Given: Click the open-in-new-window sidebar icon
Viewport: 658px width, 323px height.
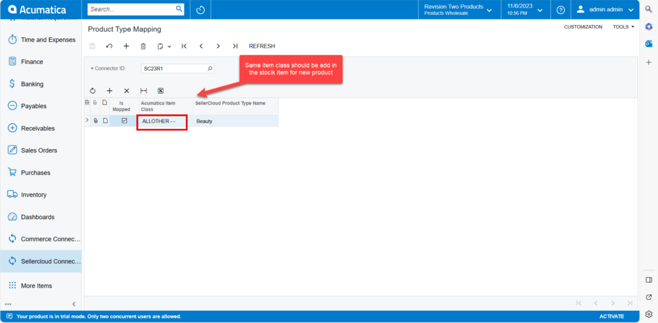Looking at the screenshot, I should [x=648, y=297].
